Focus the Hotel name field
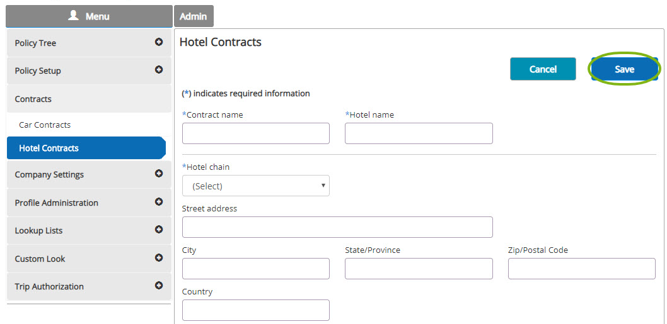Screen dimensions: 667x324 pos(419,133)
